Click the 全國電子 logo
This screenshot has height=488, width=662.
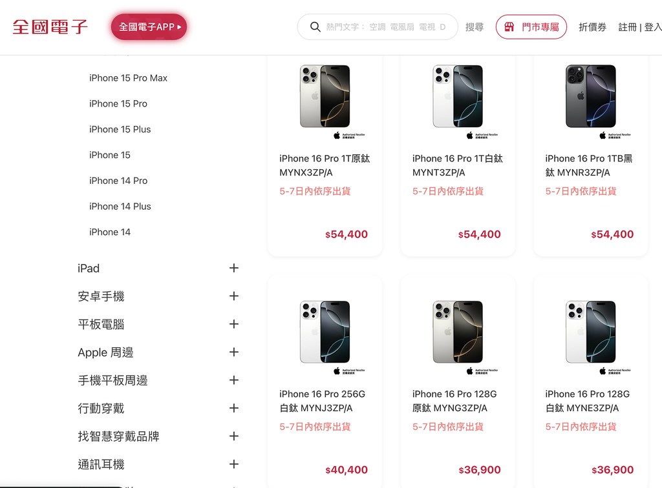click(50, 27)
